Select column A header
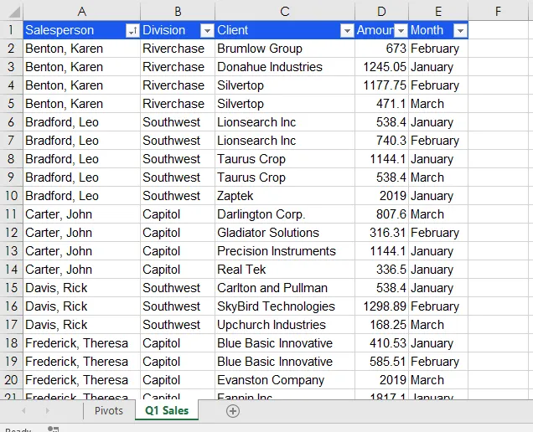The image size is (533, 432). (x=81, y=12)
